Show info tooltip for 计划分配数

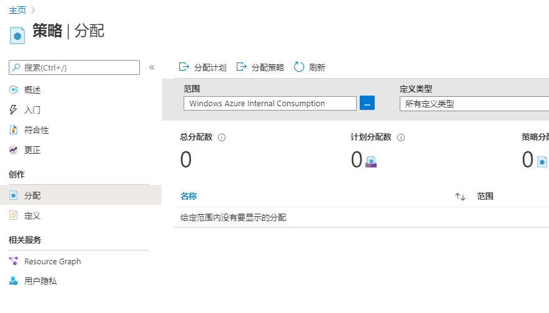(401, 137)
